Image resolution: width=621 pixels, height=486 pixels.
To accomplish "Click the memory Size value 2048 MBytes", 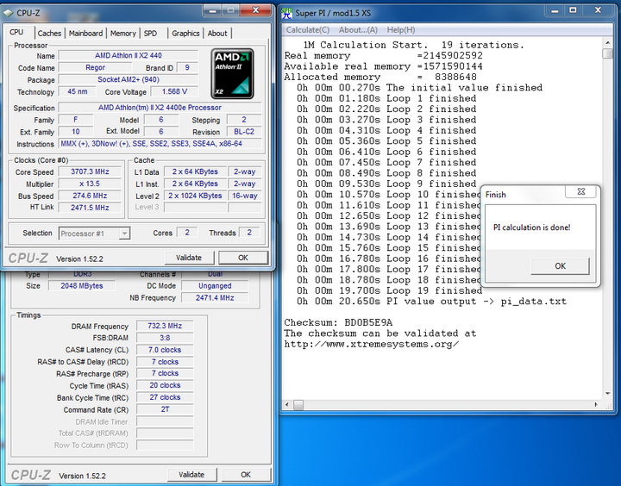I will click(x=82, y=286).
